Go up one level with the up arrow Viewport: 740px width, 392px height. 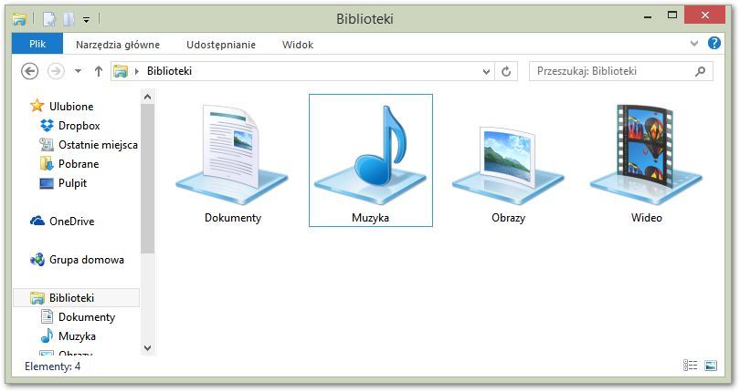point(98,71)
